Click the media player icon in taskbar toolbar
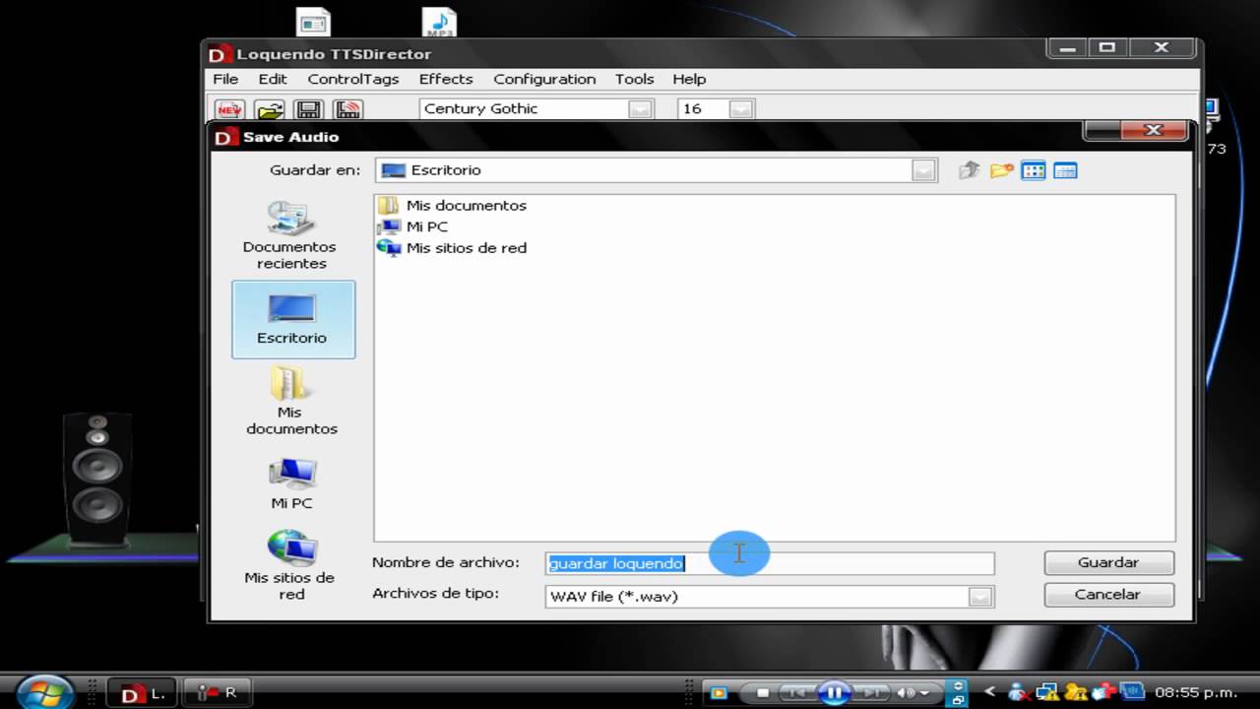The height and width of the screenshot is (709, 1260). [x=719, y=693]
